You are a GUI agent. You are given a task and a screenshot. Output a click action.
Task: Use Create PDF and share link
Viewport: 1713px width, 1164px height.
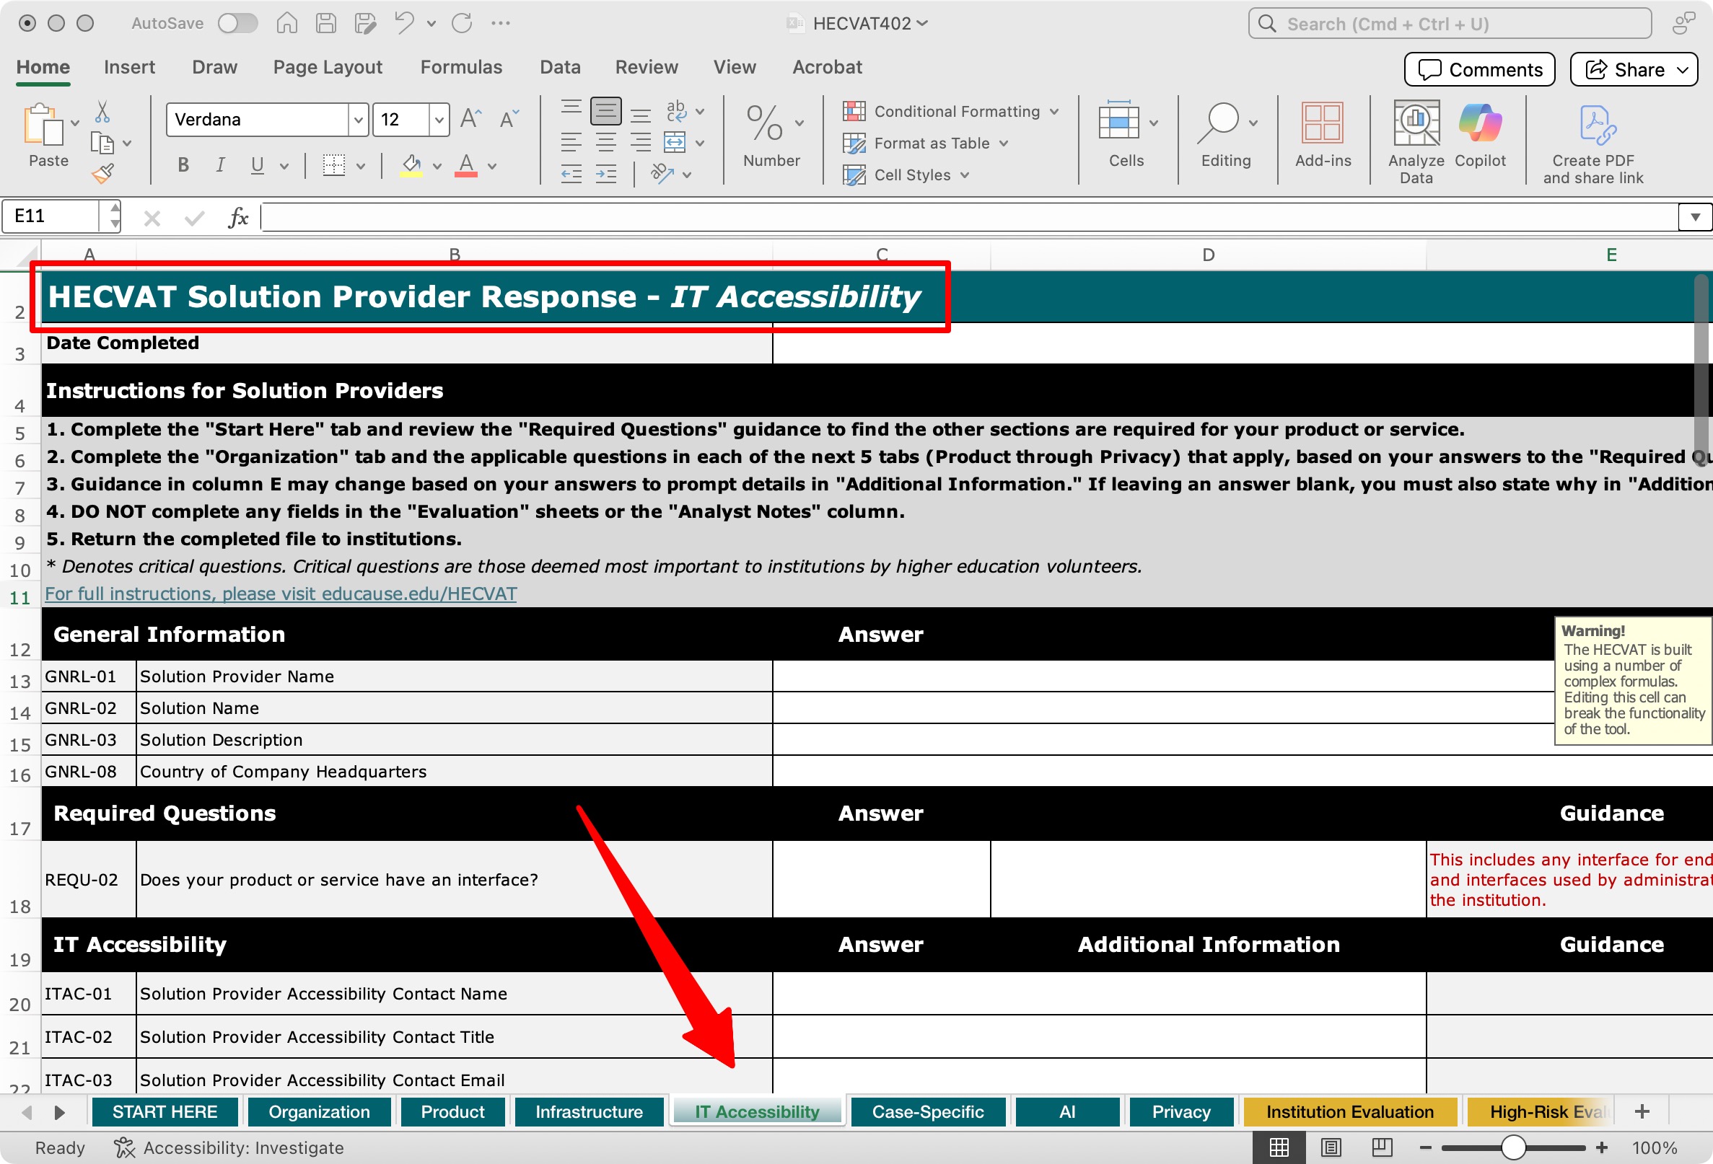pos(1592,140)
